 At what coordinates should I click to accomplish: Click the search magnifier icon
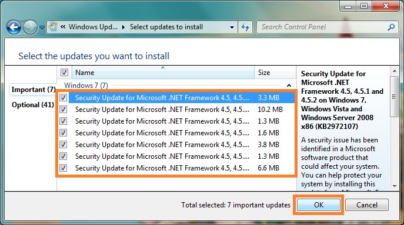[x=391, y=27]
